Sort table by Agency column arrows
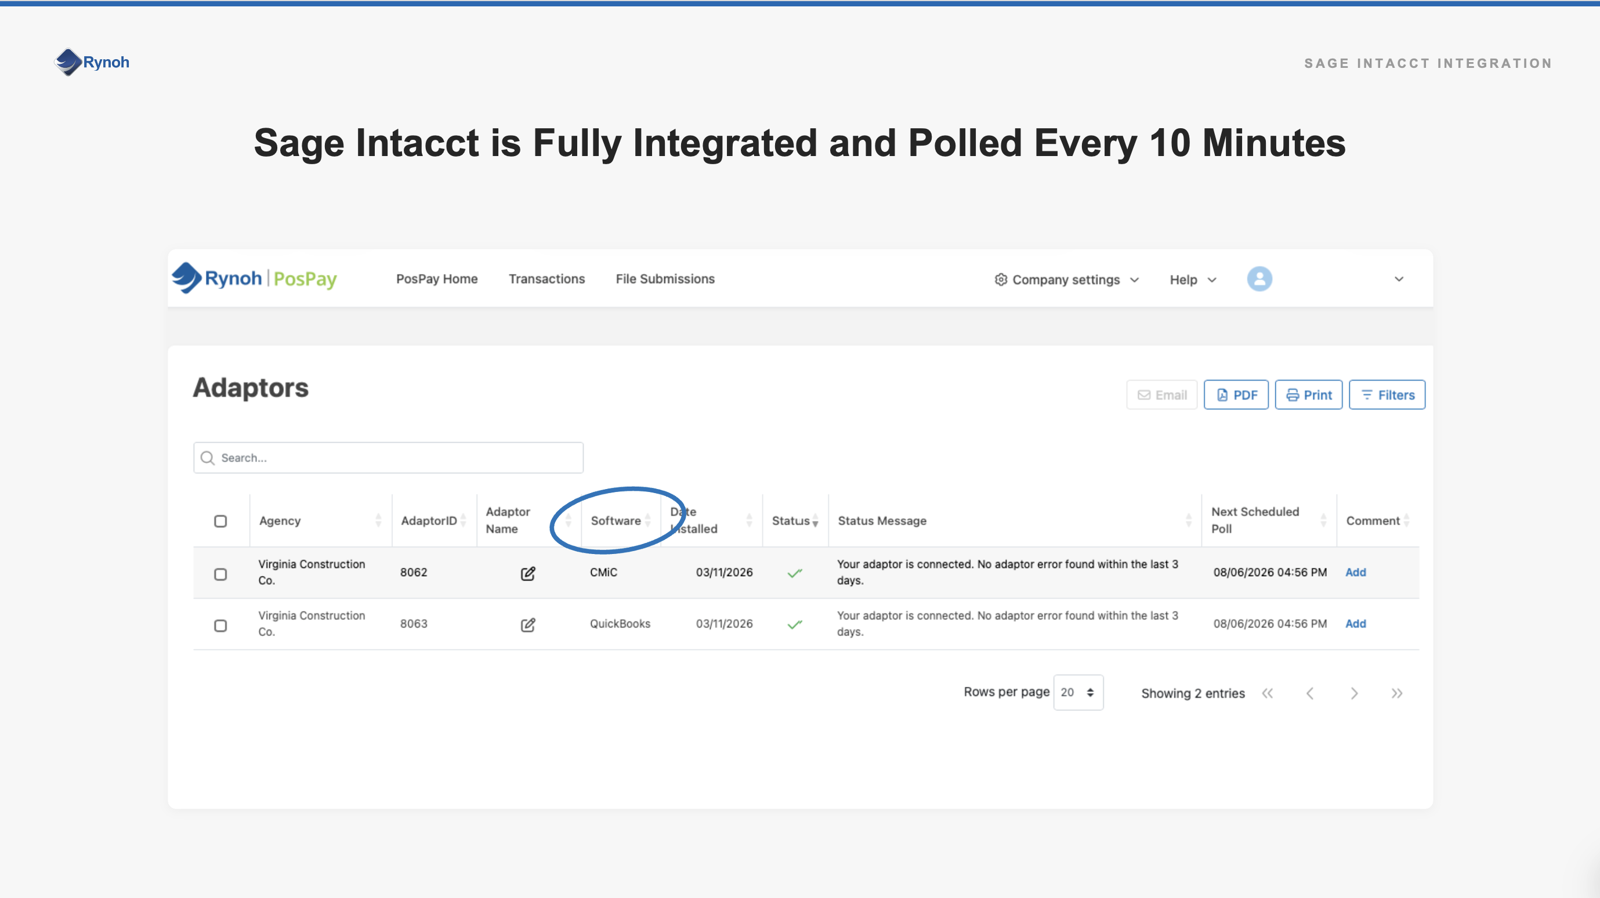Screen dimensions: 1600x898 click(x=378, y=520)
